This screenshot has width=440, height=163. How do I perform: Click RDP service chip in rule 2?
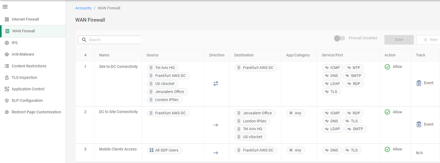354,113
